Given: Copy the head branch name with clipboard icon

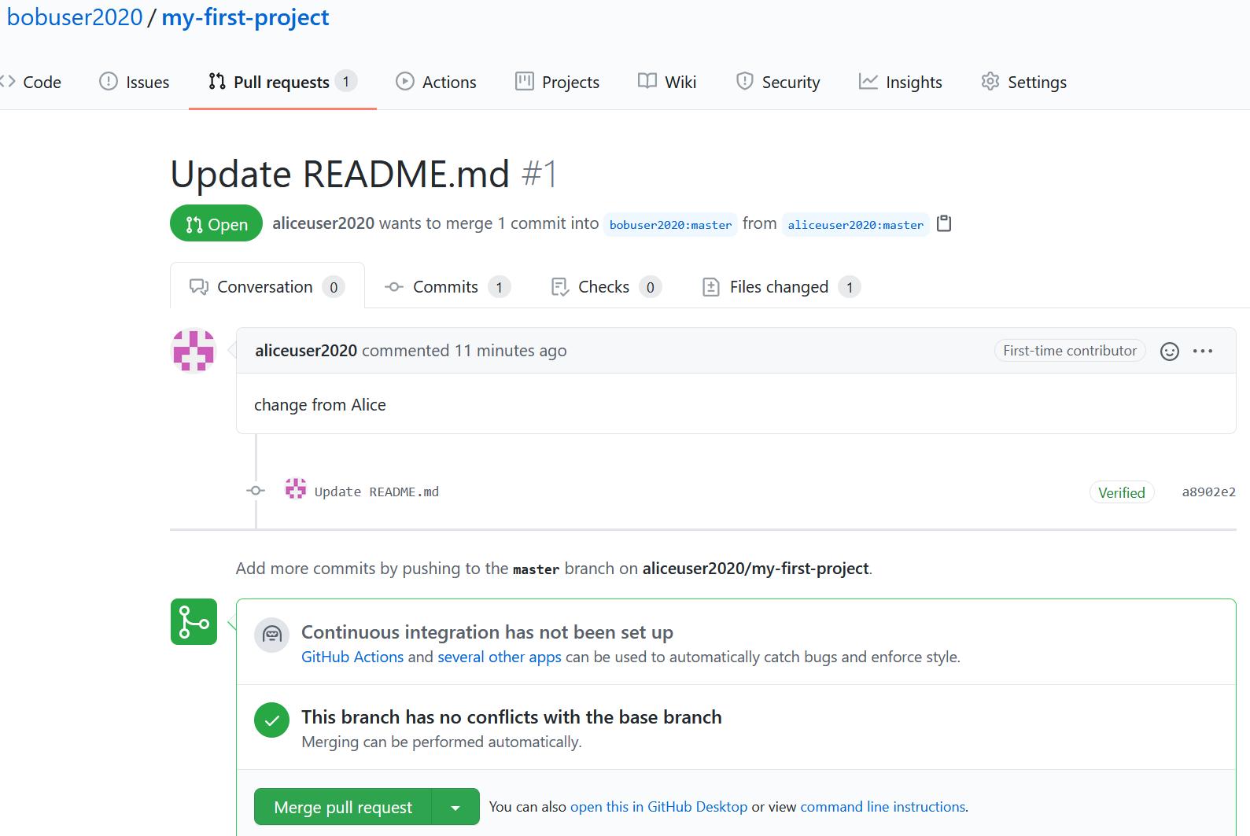Looking at the screenshot, I should pos(944,224).
